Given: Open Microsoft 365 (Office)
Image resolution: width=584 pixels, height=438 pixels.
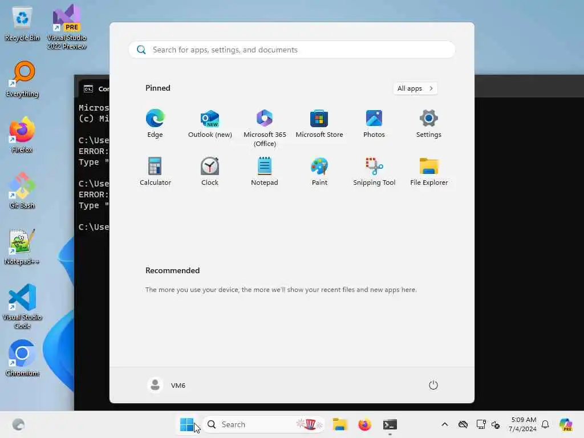Looking at the screenshot, I should tap(265, 128).
